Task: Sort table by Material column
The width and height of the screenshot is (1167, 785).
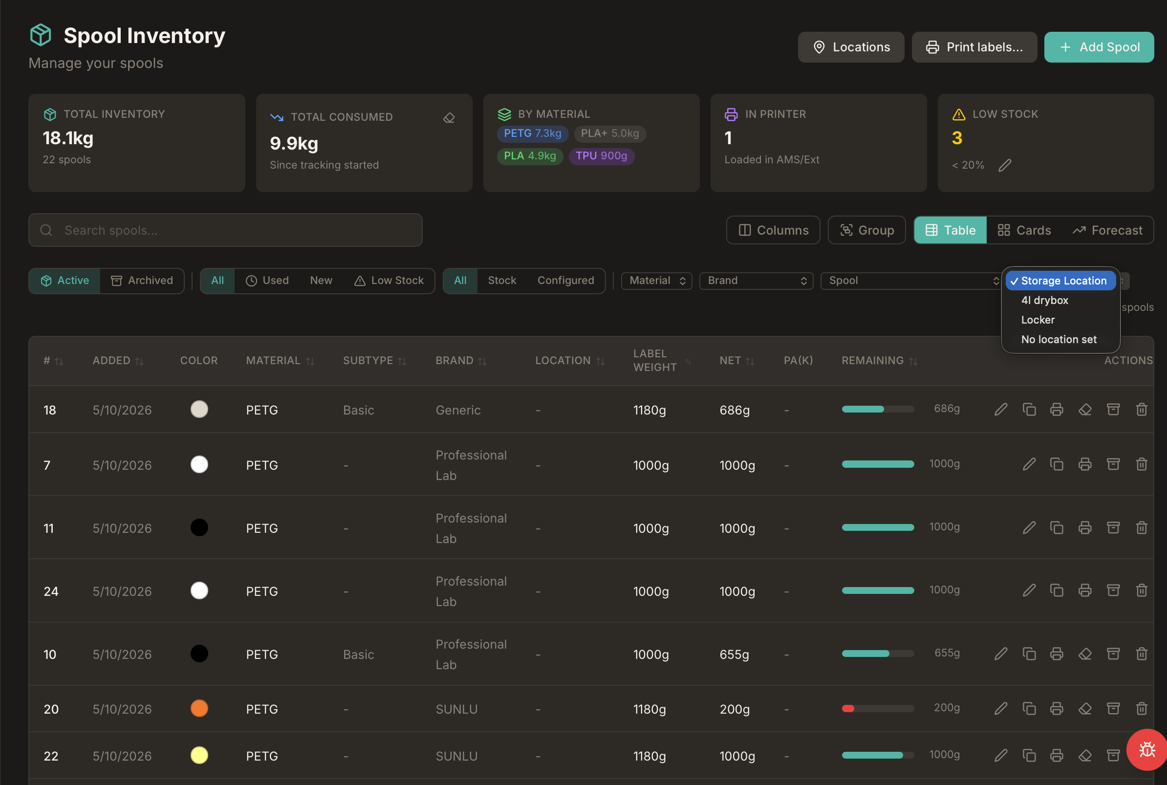Action: pyautogui.click(x=280, y=361)
